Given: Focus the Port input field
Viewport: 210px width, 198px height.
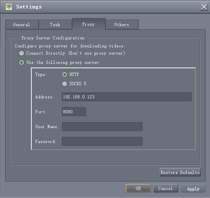Looking at the screenshot, I should [74, 112].
